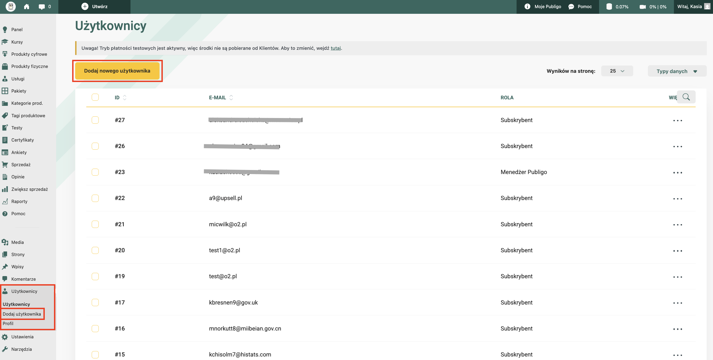Follow the tutaj link in warning
The height and width of the screenshot is (360, 713).
point(335,48)
